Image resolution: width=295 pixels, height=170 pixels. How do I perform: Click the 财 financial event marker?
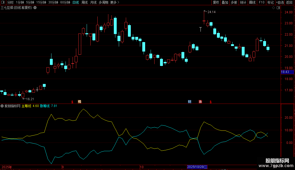tap(190, 102)
